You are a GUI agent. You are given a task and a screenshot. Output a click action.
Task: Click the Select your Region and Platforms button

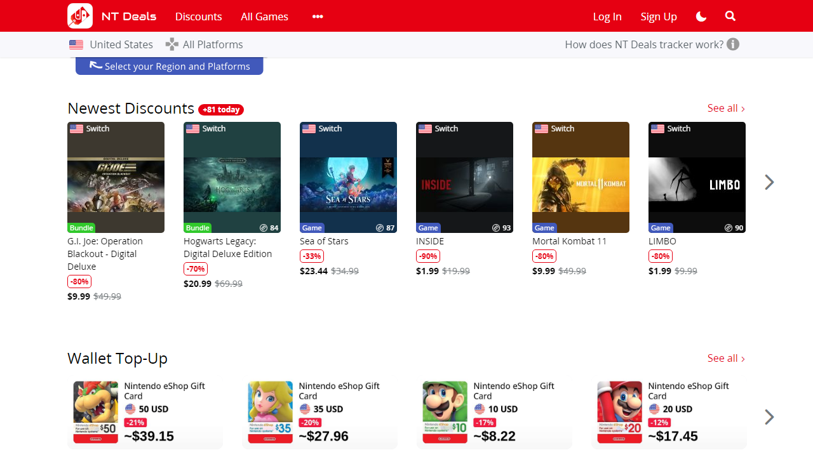tap(169, 66)
